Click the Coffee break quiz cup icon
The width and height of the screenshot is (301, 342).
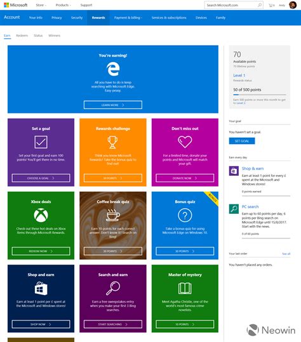tap(113, 215)
